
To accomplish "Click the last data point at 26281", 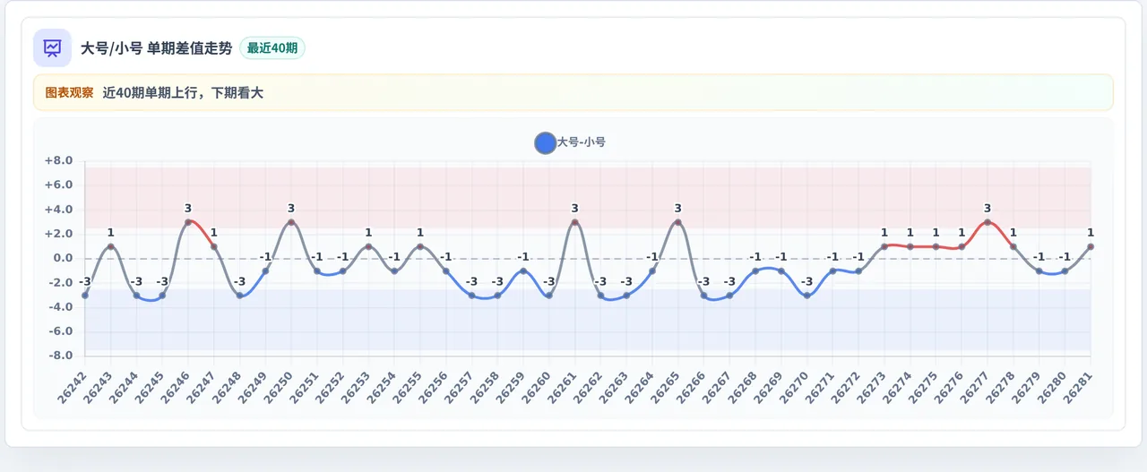I will 1091,246.
